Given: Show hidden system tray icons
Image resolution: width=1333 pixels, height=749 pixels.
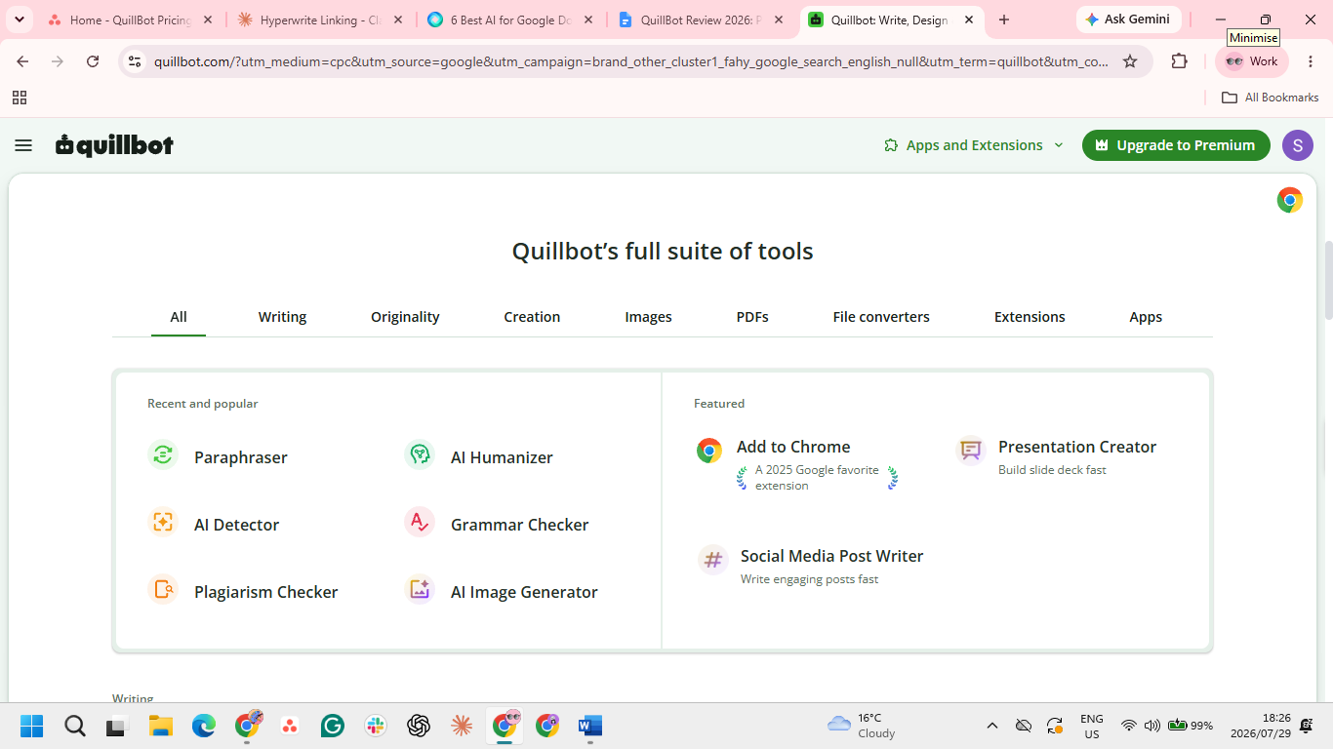Looking at the screenshot, I should click(x=992, y=726).
